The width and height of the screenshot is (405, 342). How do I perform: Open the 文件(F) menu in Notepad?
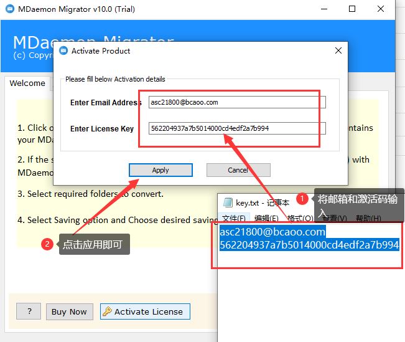click(234, 219)
